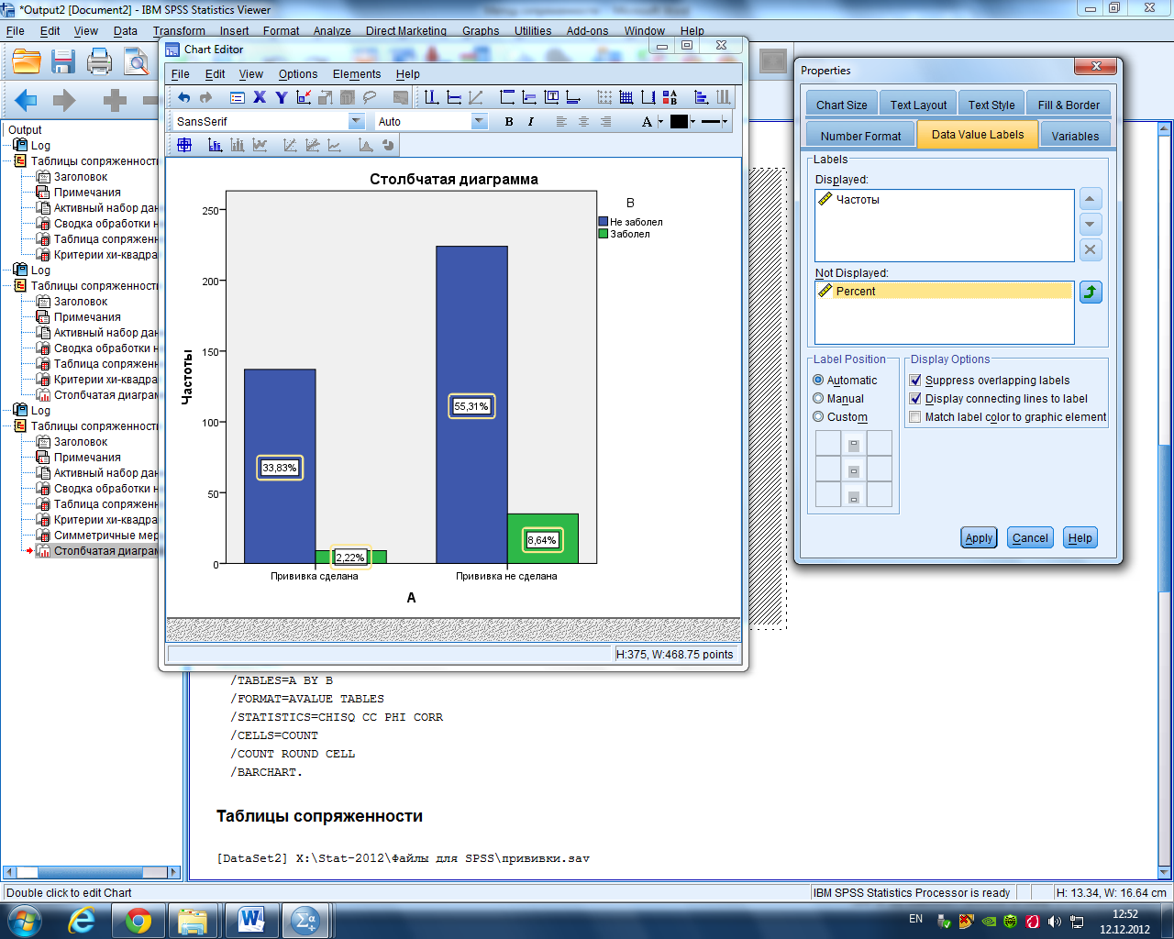Show legend icon with colored squares

[x=669, y=97]
